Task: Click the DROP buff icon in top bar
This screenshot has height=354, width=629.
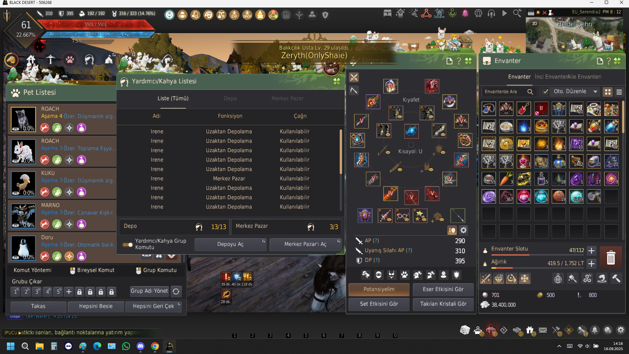Action: click(x=247, y=15)
